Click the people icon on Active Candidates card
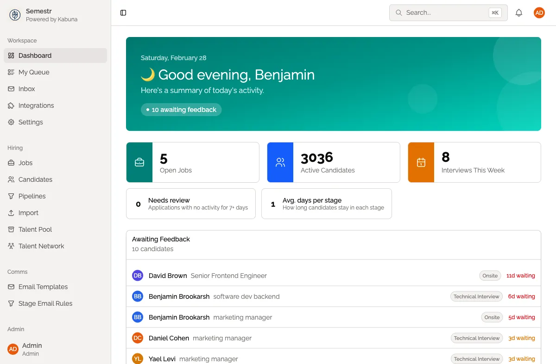The height and width of the screenshot is (364, 556). tap(280, 162)
